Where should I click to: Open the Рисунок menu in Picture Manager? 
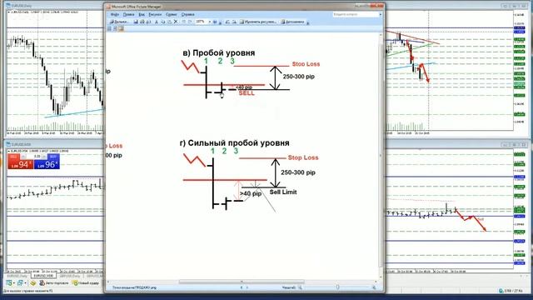(155, 15)
